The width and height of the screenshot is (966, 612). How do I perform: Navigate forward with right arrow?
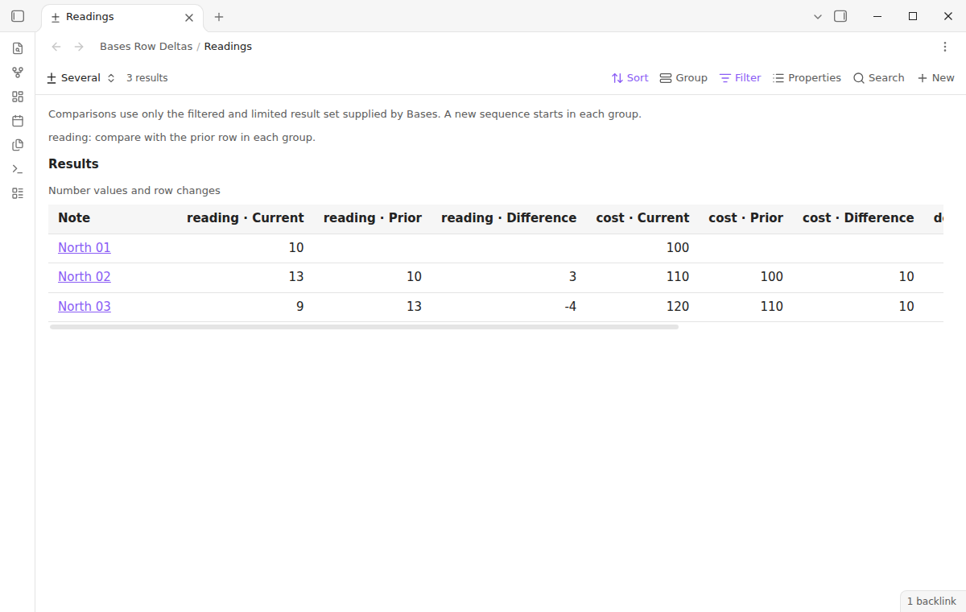coord(79,47)
